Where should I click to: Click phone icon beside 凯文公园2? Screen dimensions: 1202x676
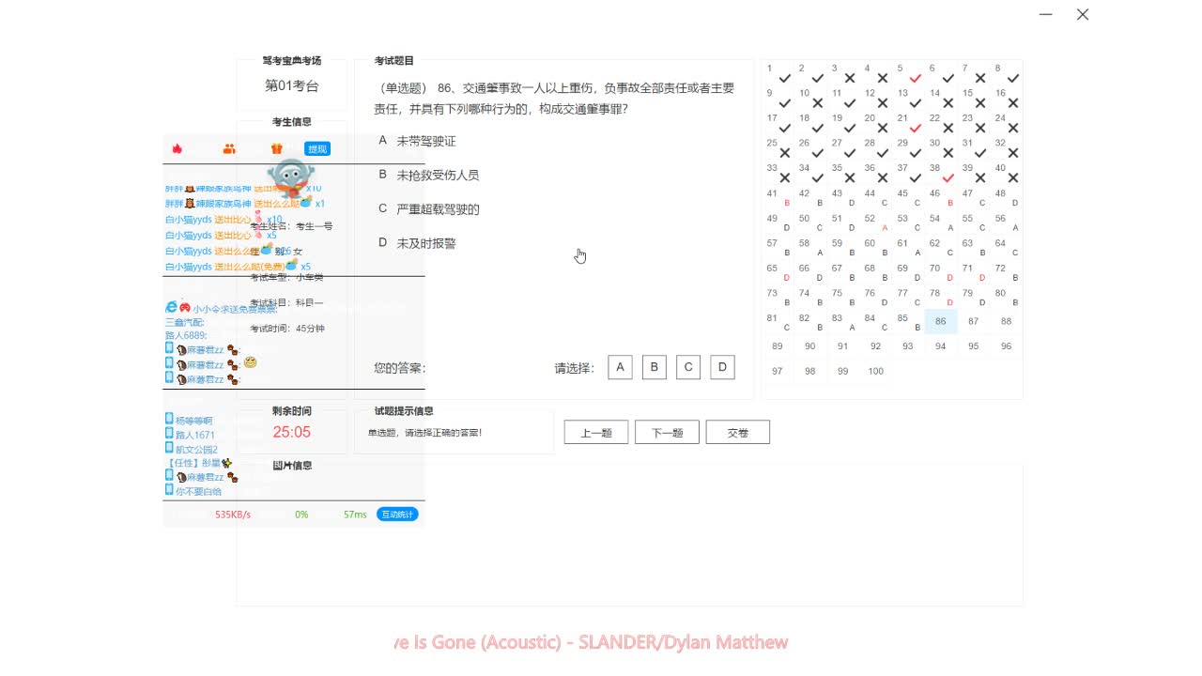click(170, 449)
